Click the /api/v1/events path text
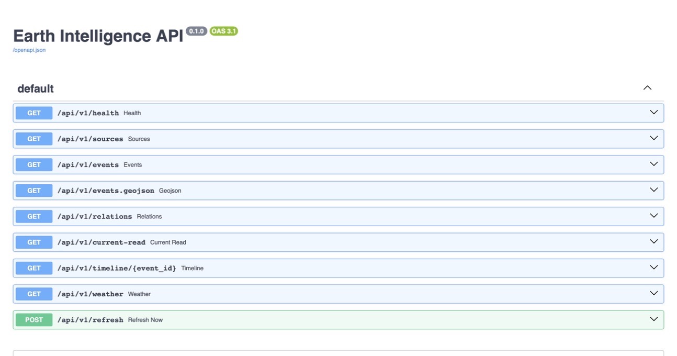Screen dimensions: 677x356 88,164
